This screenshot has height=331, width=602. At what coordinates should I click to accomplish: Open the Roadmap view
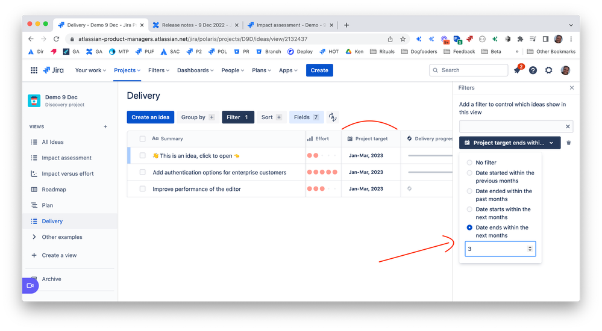tap(54, 190)
